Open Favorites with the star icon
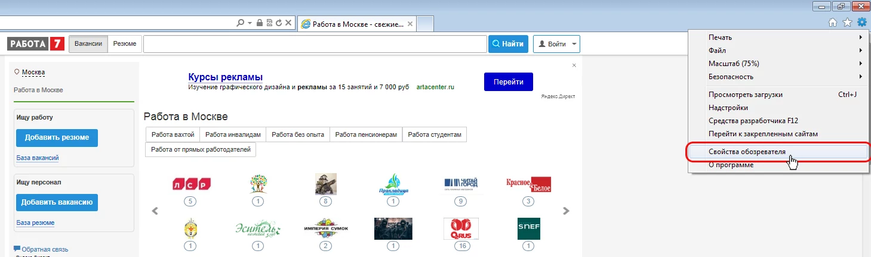This screenshot has width=871, height=257. click(847, 23)
